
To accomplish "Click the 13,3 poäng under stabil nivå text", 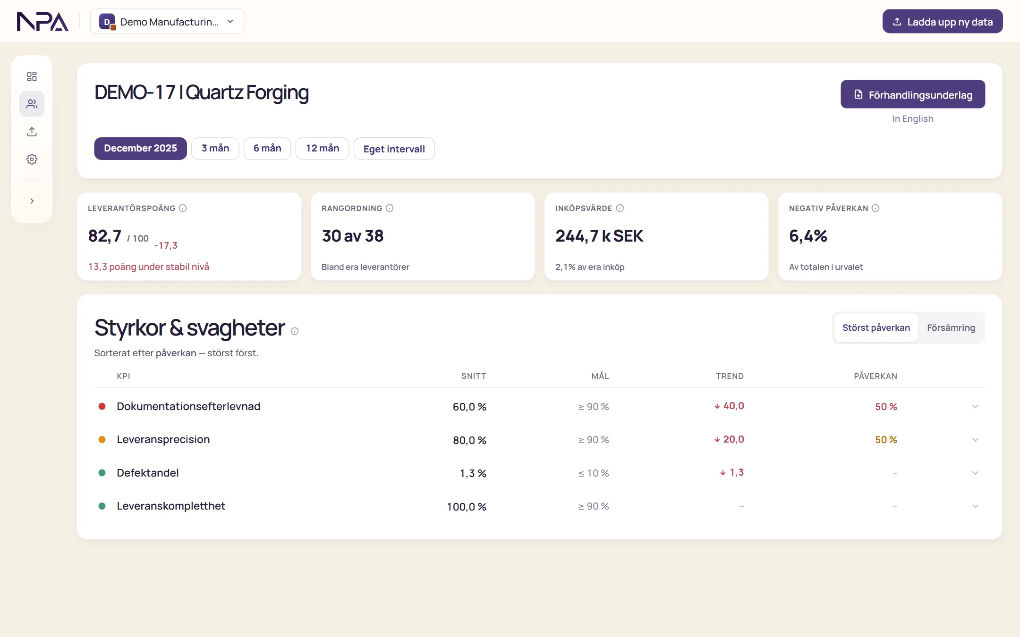I will [149, 267].
